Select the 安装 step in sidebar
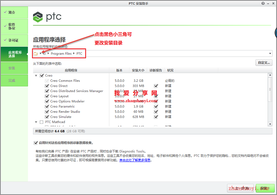The image size is (277, 195). tap(14, 68)
